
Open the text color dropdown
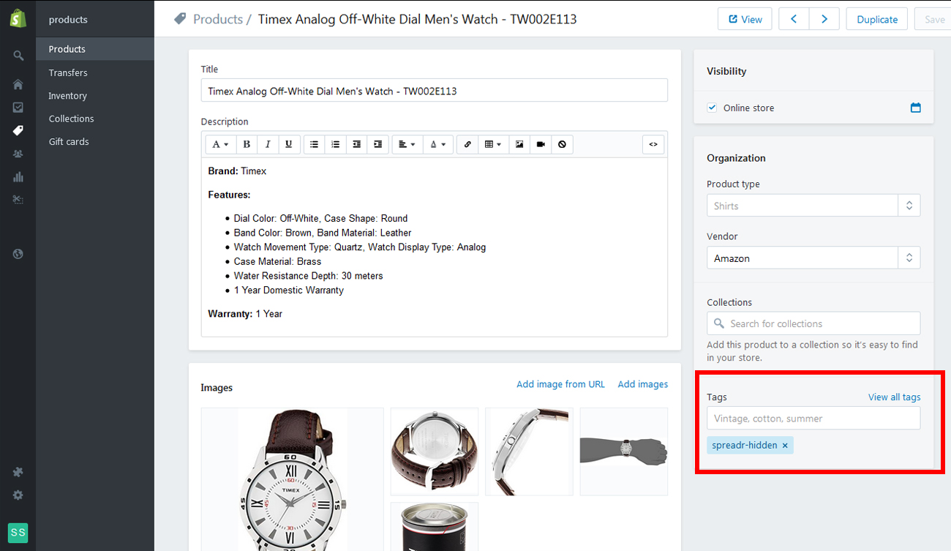click(438, 144)
